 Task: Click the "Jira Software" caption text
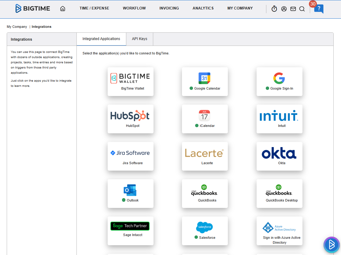133,163
